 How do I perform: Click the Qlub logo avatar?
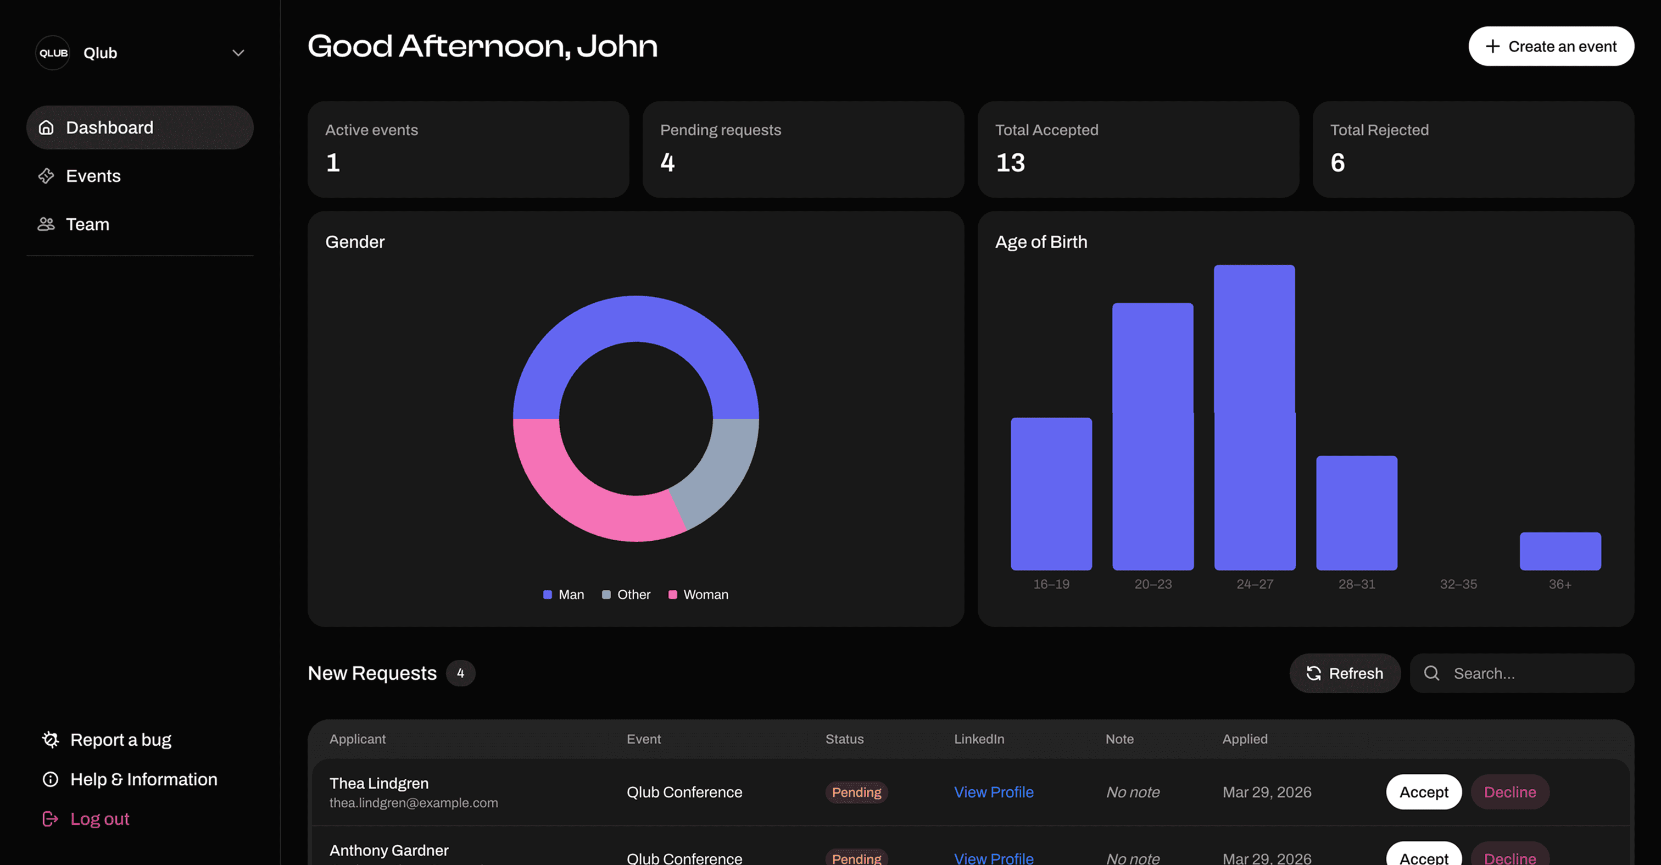point(53,53)
